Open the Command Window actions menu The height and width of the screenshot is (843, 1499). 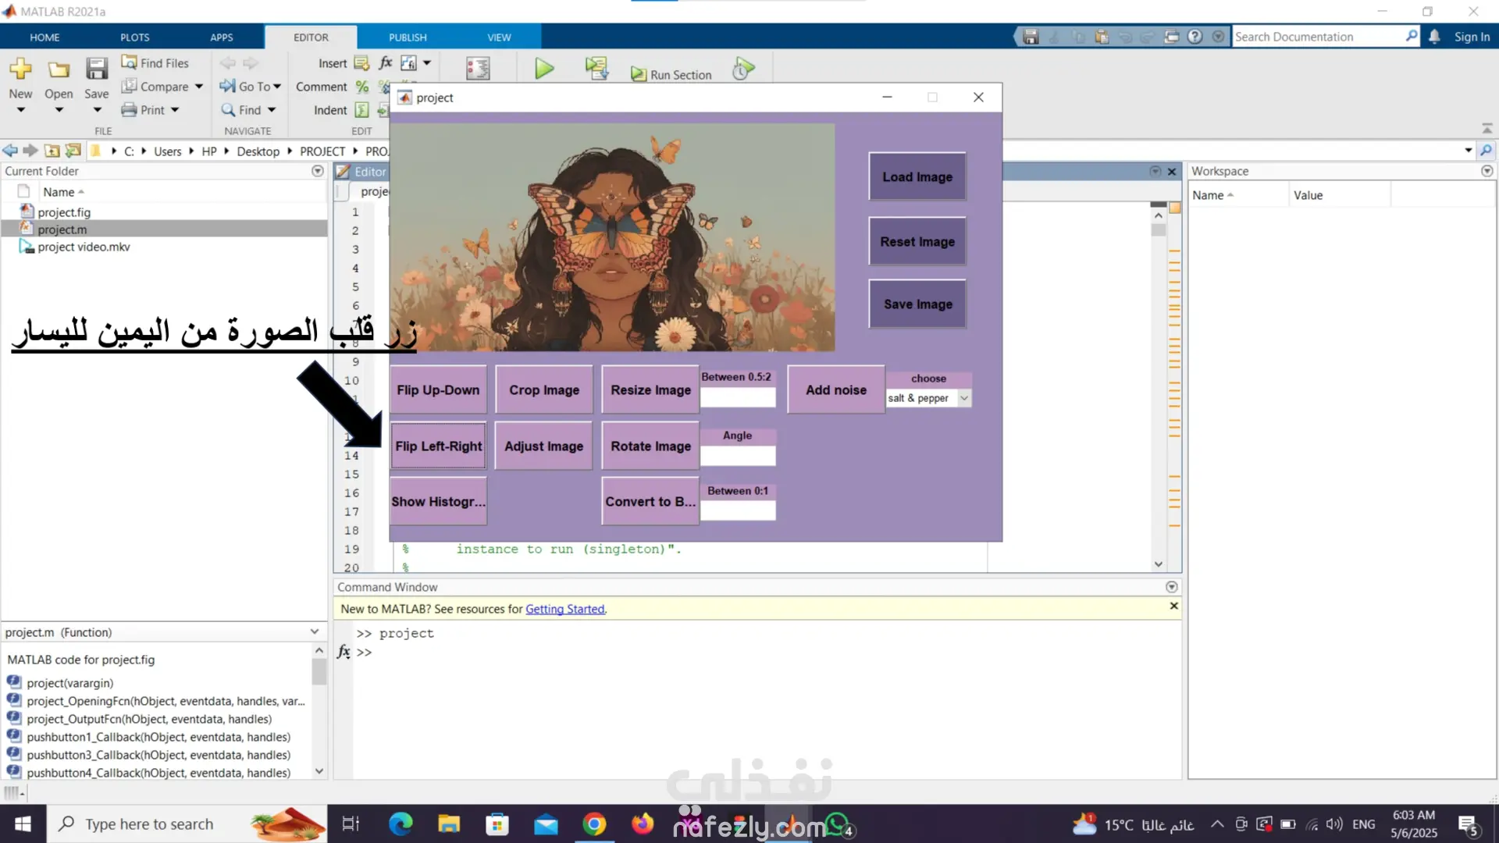(1172, 587)
